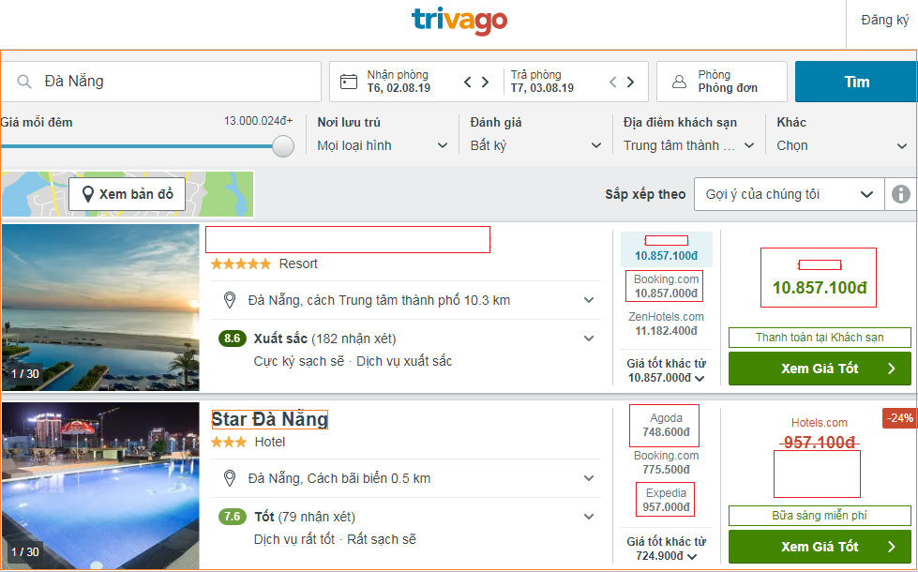The image size is (918, 572).
Task: Click Xem Giá Tốt for Star Đà Nẵng
Action: click(x=820, y=547)
